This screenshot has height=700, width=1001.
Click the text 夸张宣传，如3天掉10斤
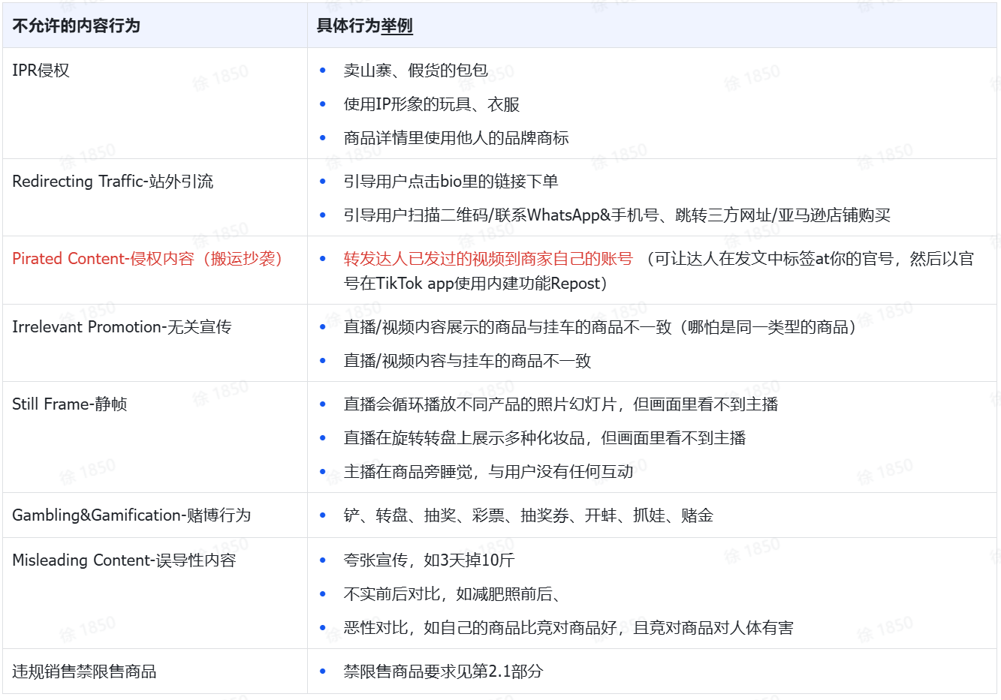[429, 560]
